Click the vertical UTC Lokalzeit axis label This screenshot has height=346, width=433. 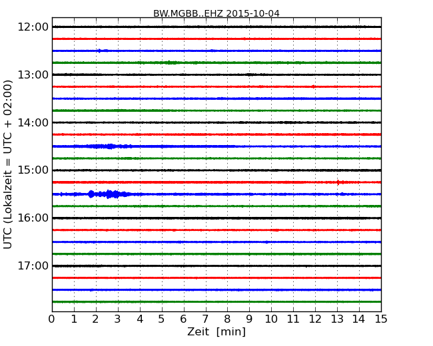tap(8, 164)
